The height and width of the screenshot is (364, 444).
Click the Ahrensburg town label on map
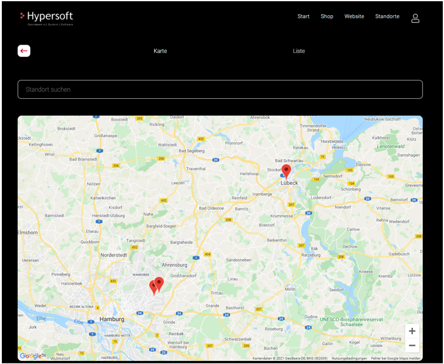click(x=175, y=265)
